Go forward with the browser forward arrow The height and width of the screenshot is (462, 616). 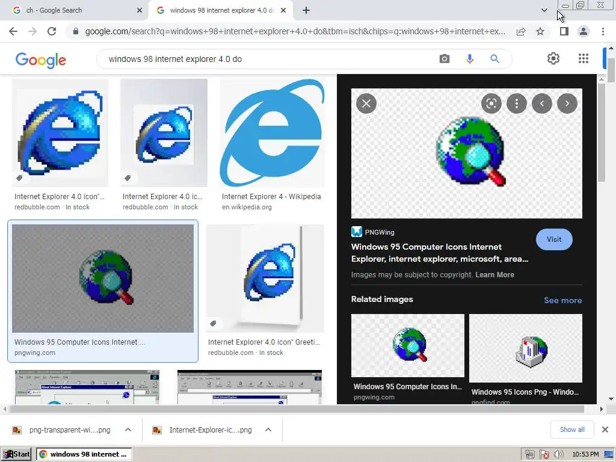point(32,31)
